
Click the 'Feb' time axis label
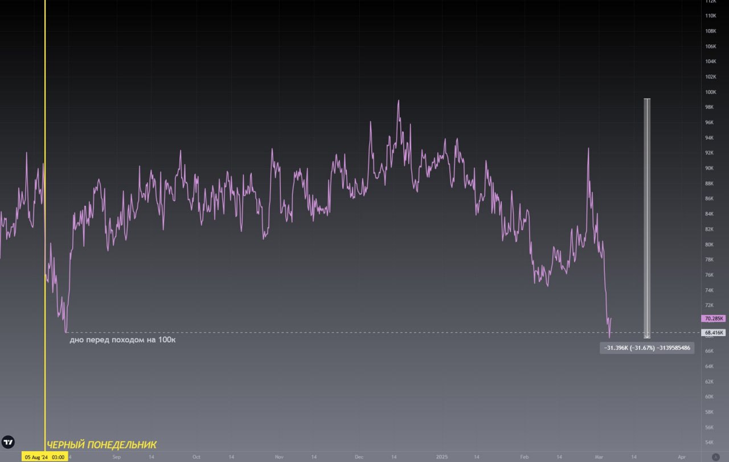525,457
